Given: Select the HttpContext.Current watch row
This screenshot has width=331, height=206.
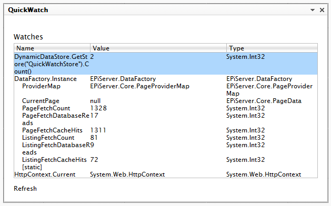Looking at the screenshot, I should pyautogui.click(x=166, y=174).
